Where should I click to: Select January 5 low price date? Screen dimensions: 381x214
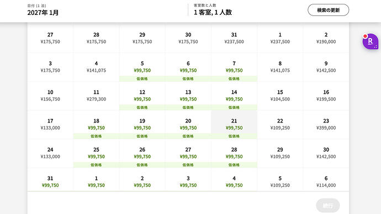pyautogui.click(x=142, y=67)
